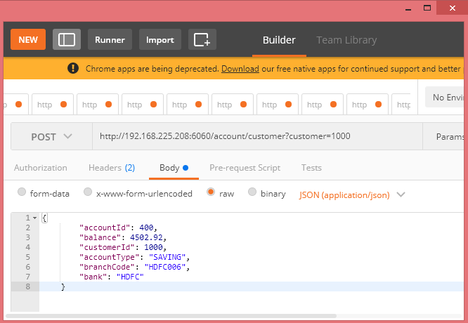Click the "branchCode": "HDFC006" line

point(134,267)
